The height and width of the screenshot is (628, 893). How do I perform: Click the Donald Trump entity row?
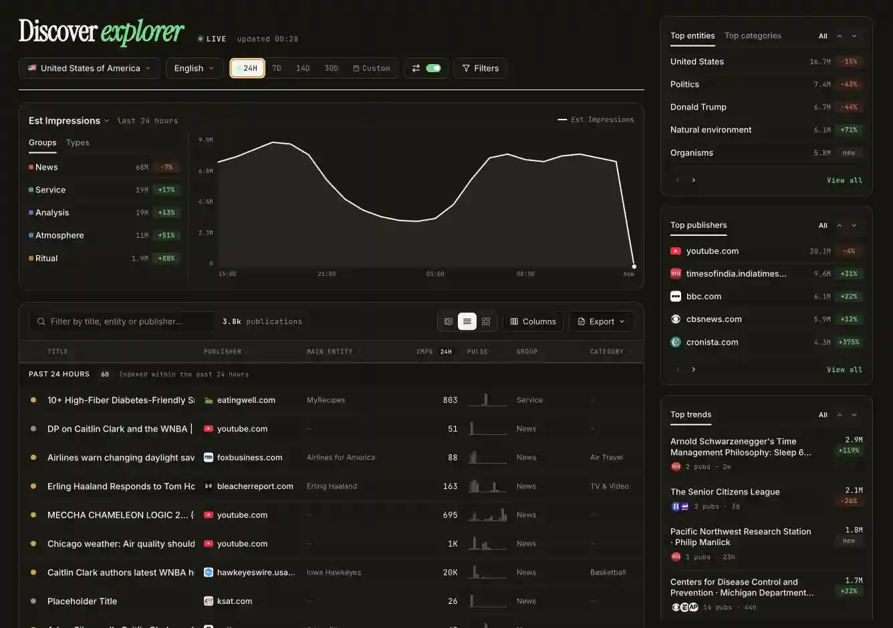(x=767, y=107)
